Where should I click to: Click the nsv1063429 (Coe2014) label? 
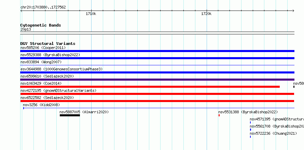point(41,83)
